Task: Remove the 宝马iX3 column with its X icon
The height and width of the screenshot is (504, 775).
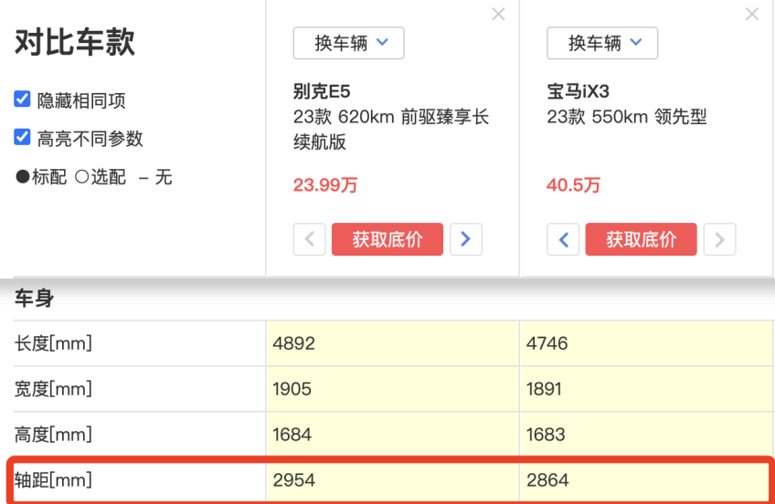Action: (x=752, y=15)
